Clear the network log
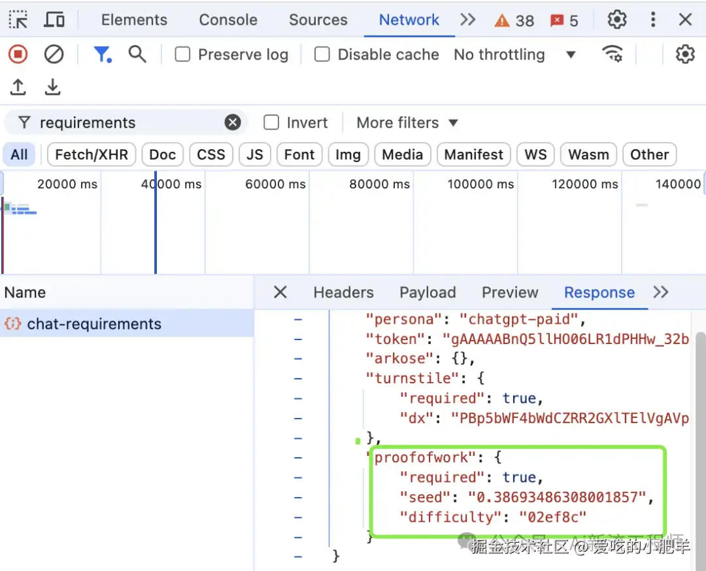706x571 pixels. [x=54, y=54]
